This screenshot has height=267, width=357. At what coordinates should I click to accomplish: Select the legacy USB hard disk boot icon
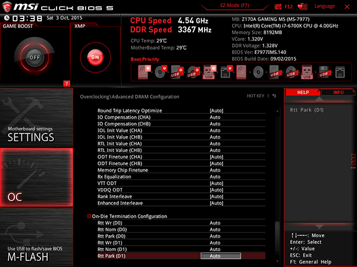click(x=275, y=72)
